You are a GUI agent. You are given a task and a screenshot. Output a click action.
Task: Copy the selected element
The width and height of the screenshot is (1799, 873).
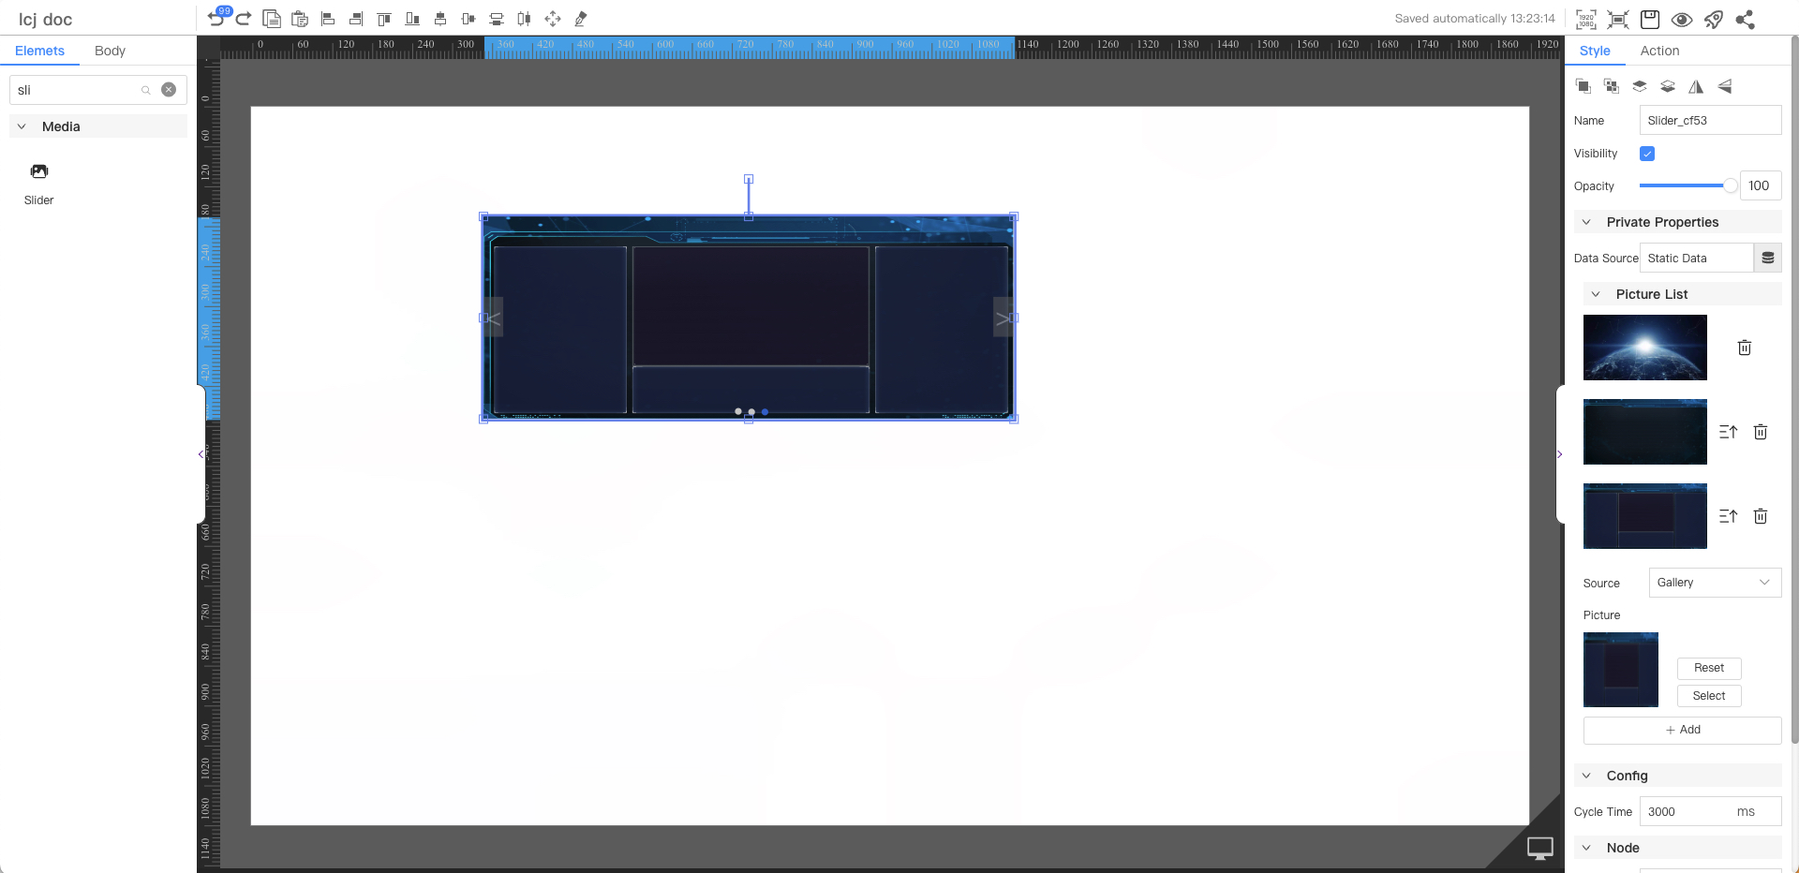tap(272, 19)
